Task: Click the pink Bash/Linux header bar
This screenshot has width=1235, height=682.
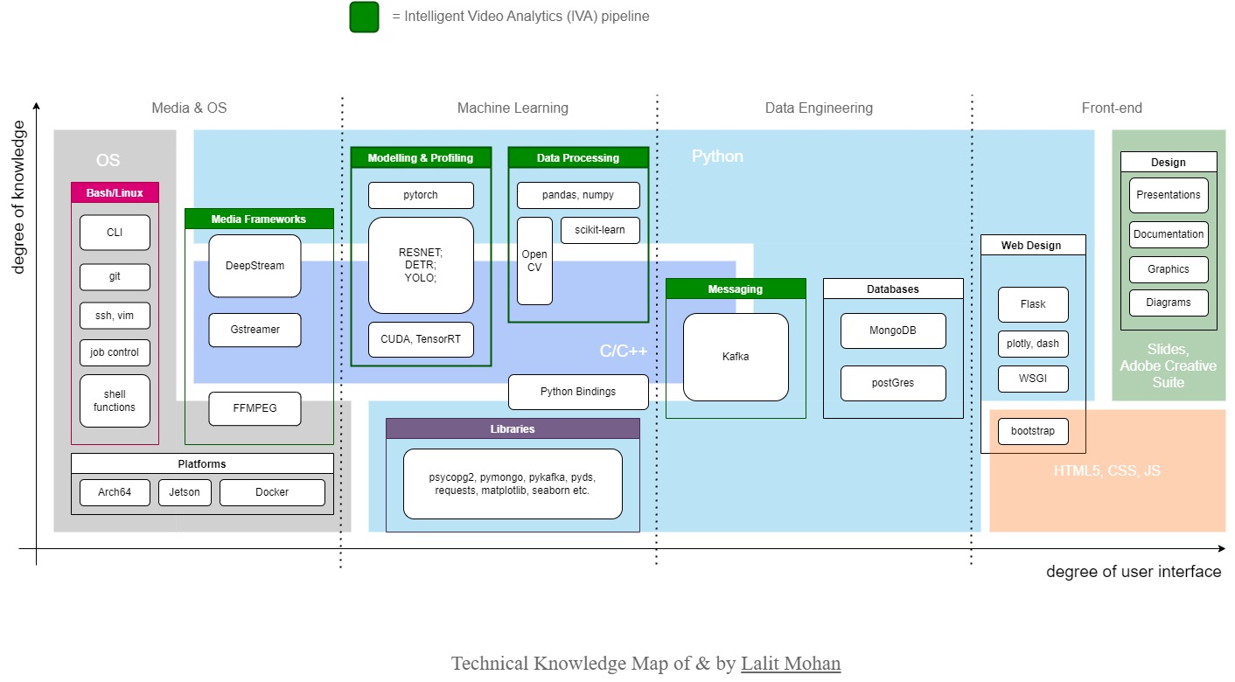Action: click(115, 192)
